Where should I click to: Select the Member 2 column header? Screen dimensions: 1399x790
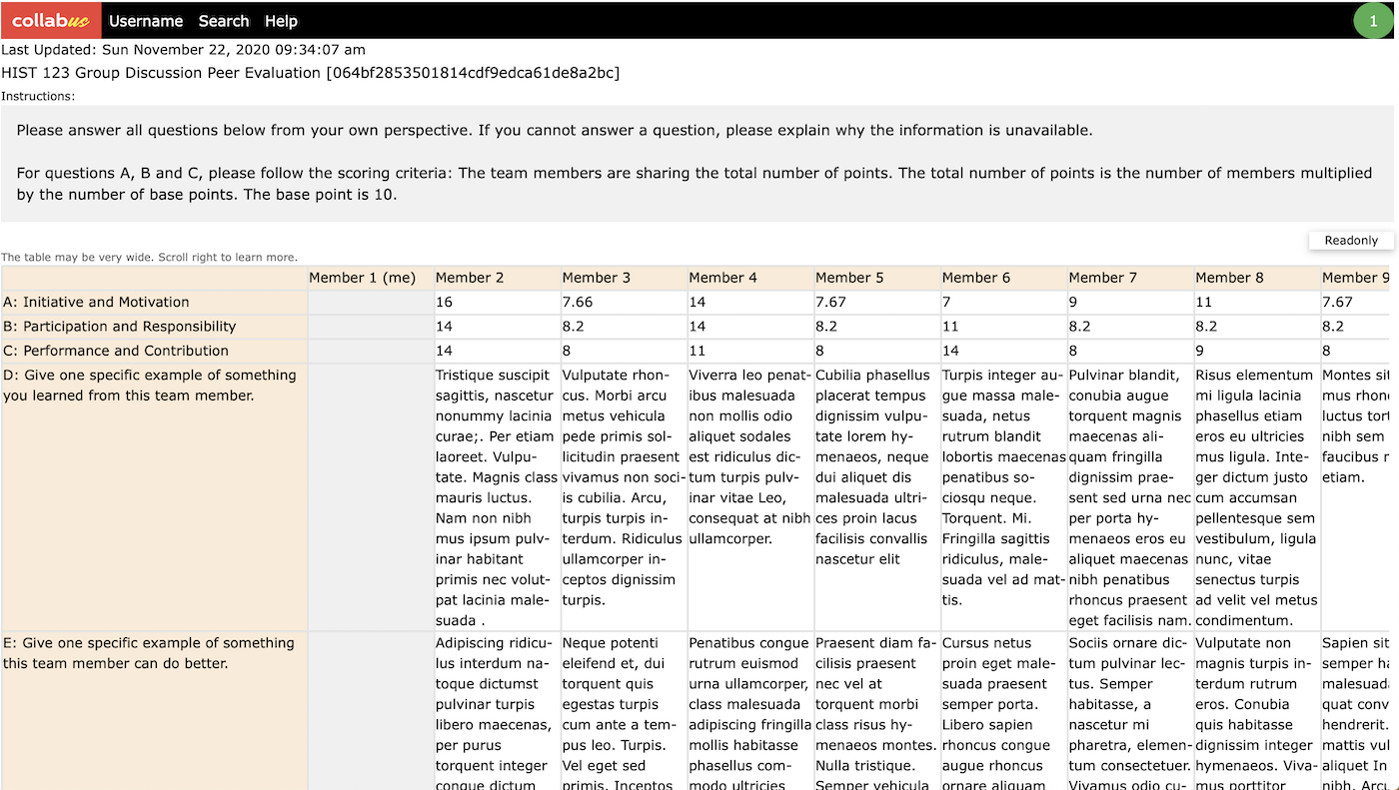tap(497, 278)
